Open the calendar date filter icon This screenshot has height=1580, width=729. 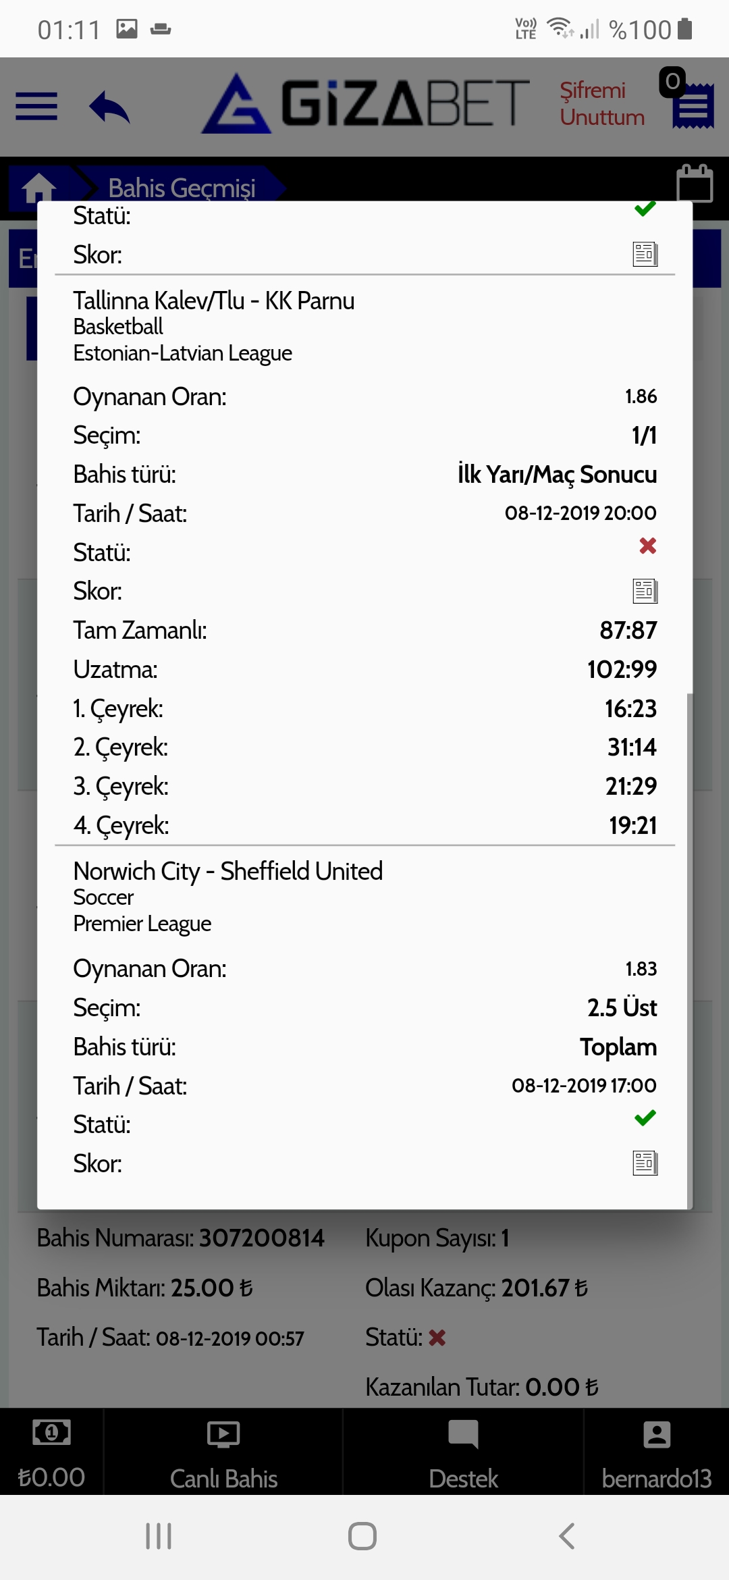point(695,183)
